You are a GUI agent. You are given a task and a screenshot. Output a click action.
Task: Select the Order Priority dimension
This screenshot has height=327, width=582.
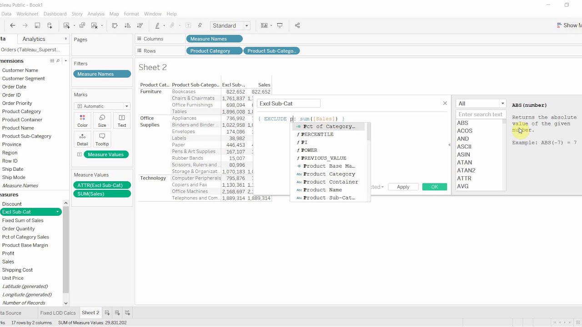tap(17, 103)
